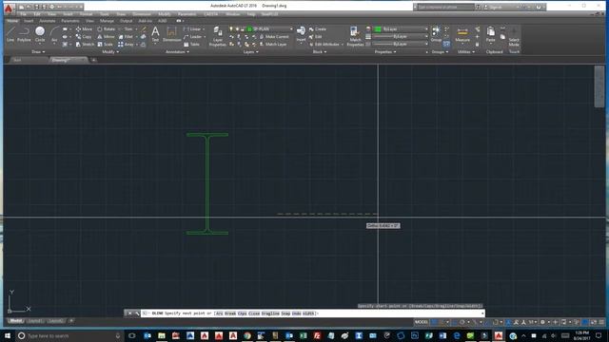Switch to the Start file tab
This screenshot has width=609, height=342.
coord(17,60)
